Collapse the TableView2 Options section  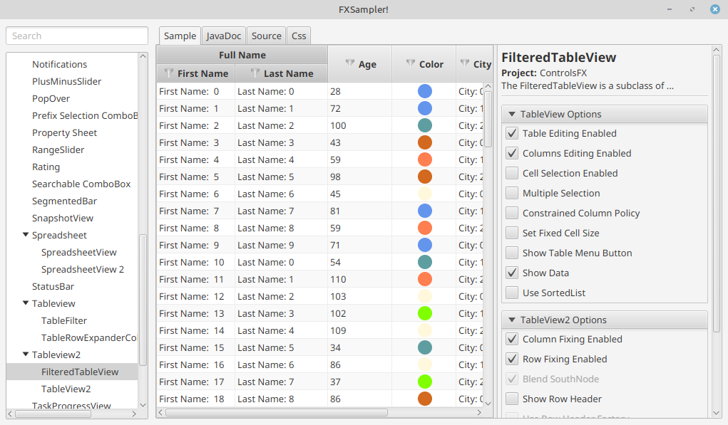511,320
